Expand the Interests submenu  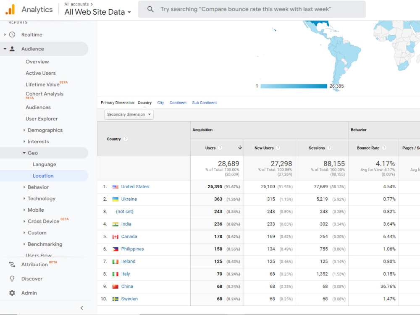(24, 142)
